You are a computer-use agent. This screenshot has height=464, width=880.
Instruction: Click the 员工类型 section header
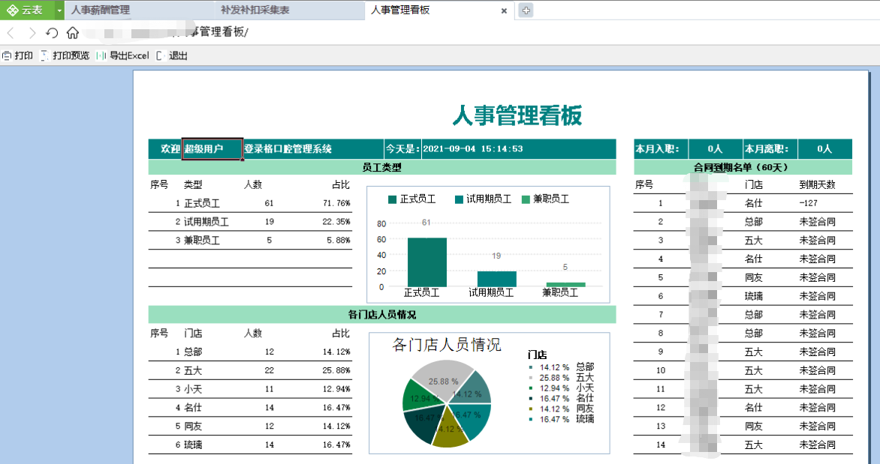381,167
